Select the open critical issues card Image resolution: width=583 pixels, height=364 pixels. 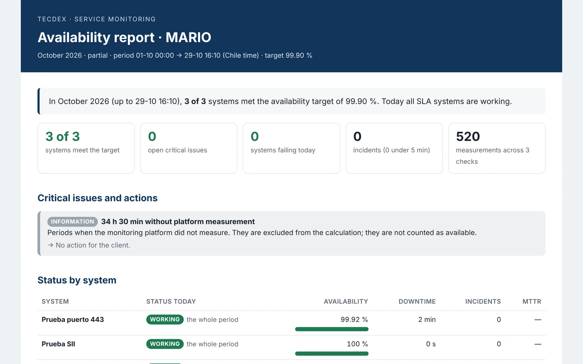pyautogui.click(x=189, y=148)
